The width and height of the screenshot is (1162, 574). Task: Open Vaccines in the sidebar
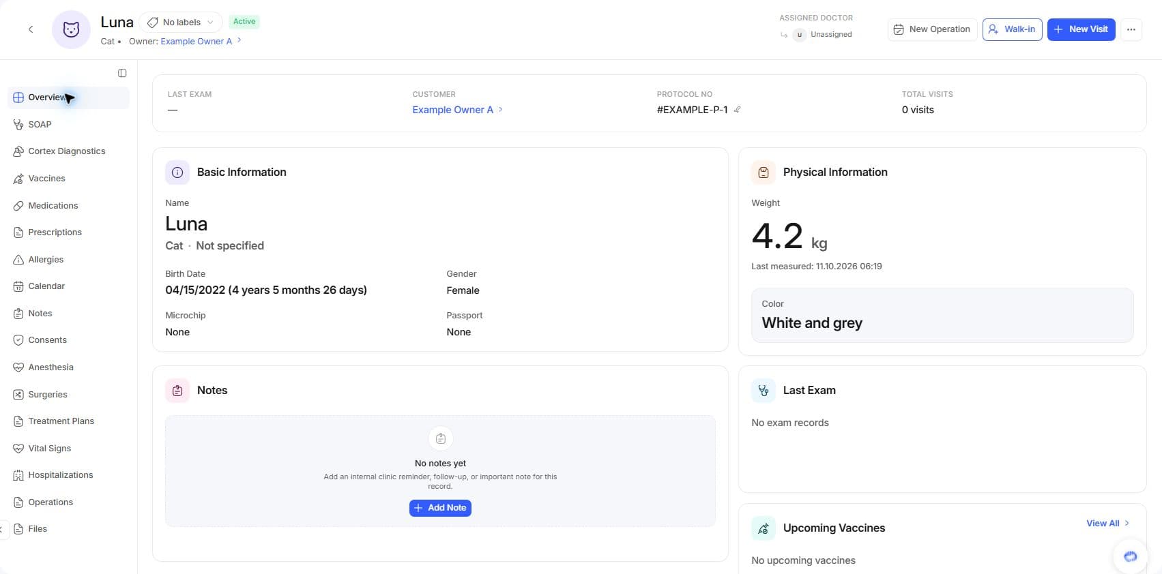[x=68, y=179]
